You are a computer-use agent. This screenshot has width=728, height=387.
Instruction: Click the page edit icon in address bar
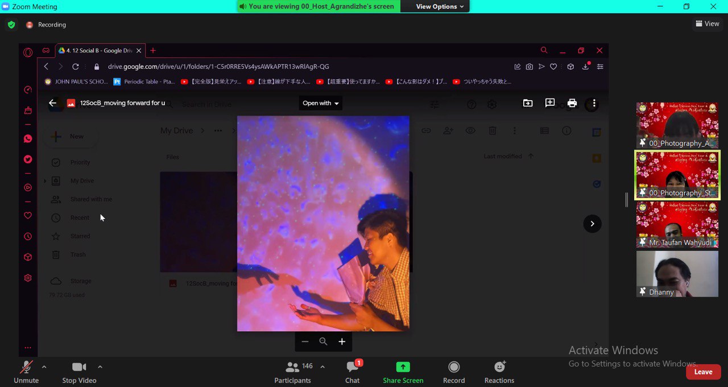517,67
